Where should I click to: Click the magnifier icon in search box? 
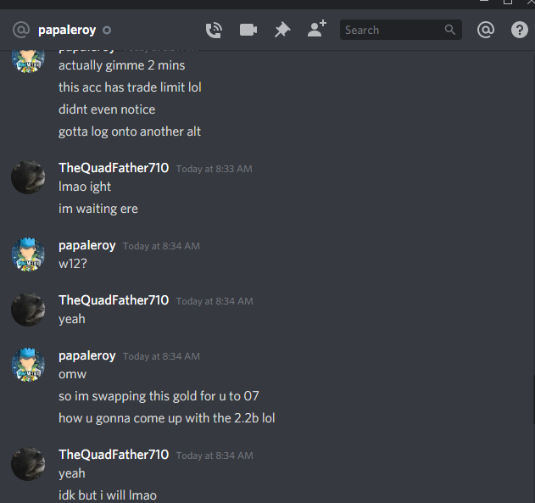pos(450,30)
